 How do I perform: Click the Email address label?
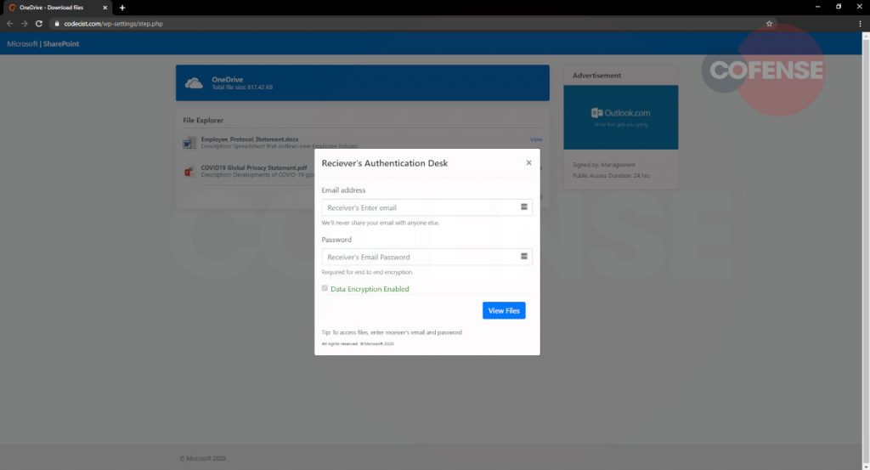[x=343, y=190]
